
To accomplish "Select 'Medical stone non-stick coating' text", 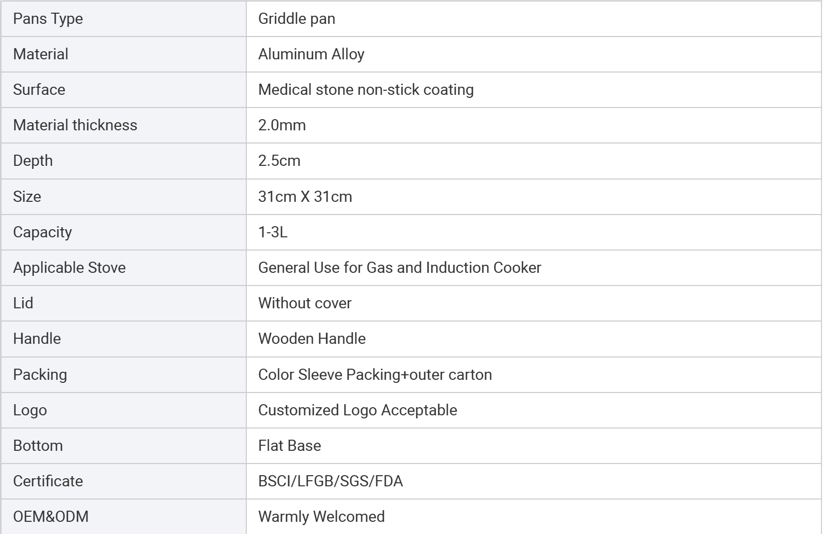I will (x=366, y=90).
